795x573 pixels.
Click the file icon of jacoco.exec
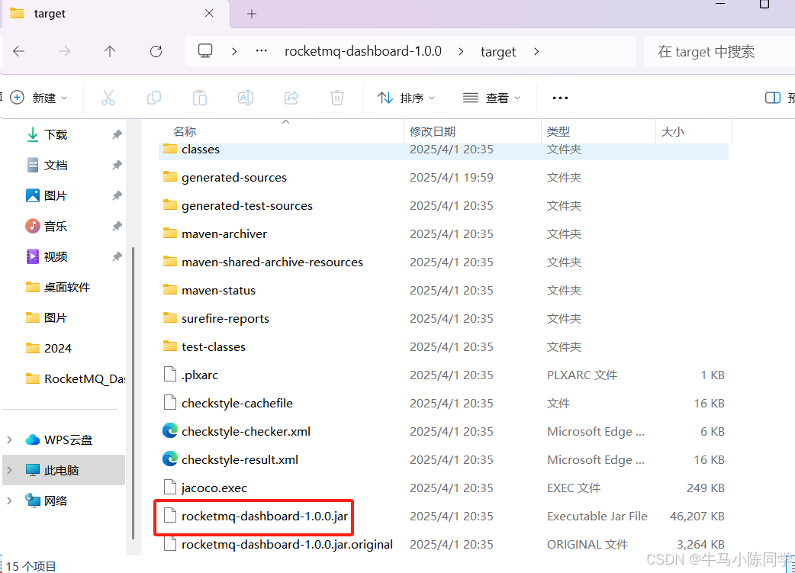170,488
